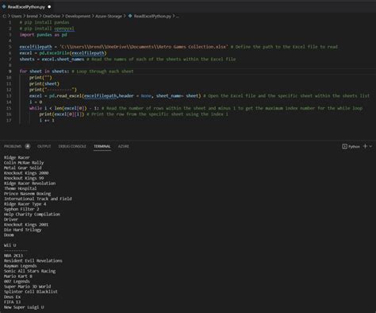
Task: Open the DEBUG CONSOLE panel tab
Action: coord(72,146)
